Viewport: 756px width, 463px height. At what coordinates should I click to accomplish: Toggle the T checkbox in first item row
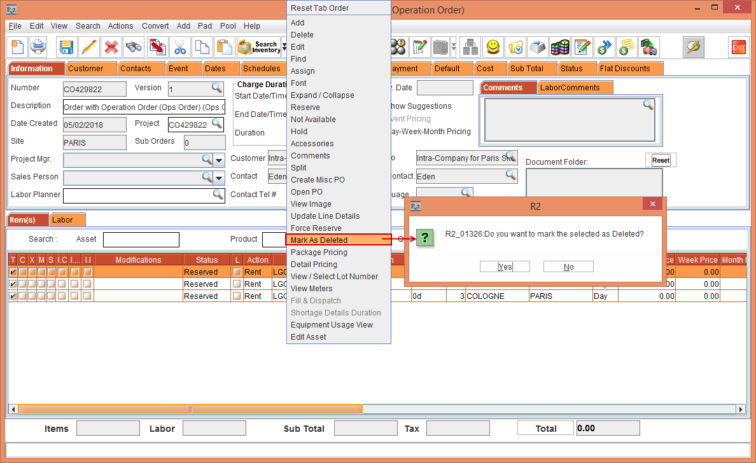(x=13, y=272)
